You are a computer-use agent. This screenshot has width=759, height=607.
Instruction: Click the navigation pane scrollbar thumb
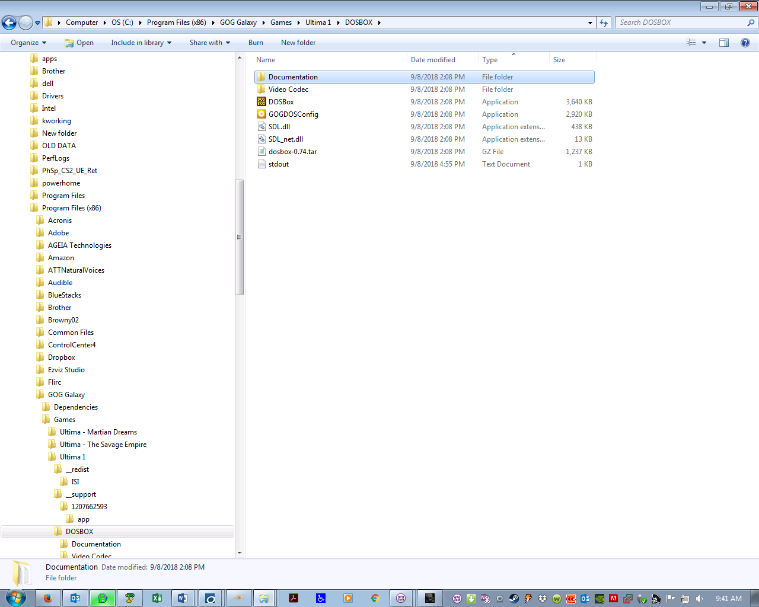click(240, 237)
